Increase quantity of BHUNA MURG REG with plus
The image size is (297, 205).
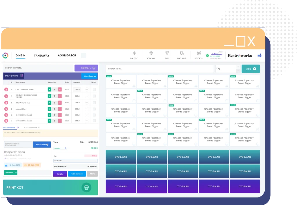[x=50, y=103]
